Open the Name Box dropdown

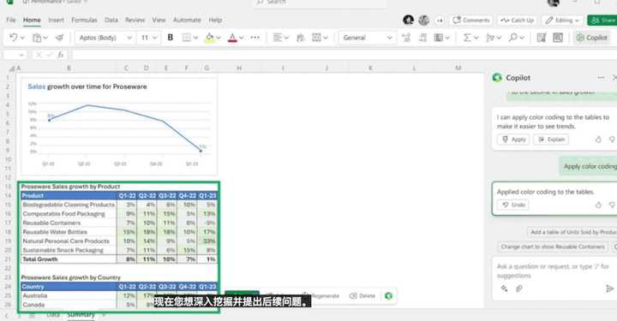tap(21, 55)
